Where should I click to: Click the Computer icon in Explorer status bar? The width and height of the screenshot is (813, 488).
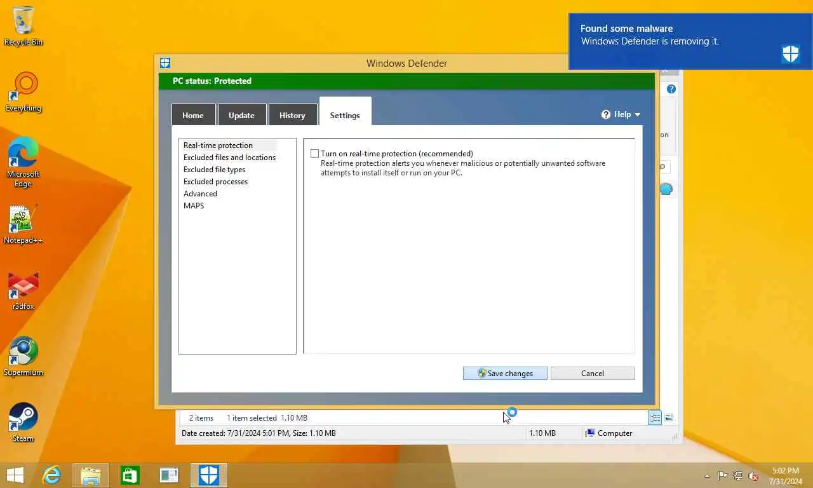click(x=591, y=433)
